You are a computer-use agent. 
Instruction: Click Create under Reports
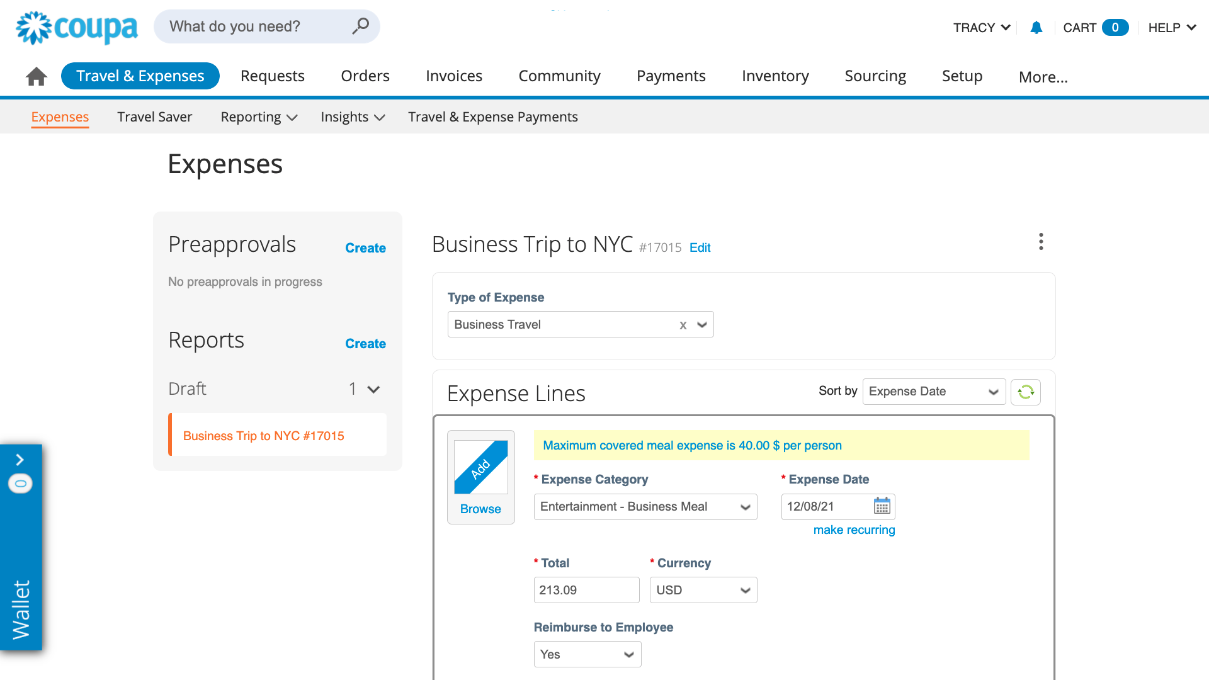click(x=365, y=343)
